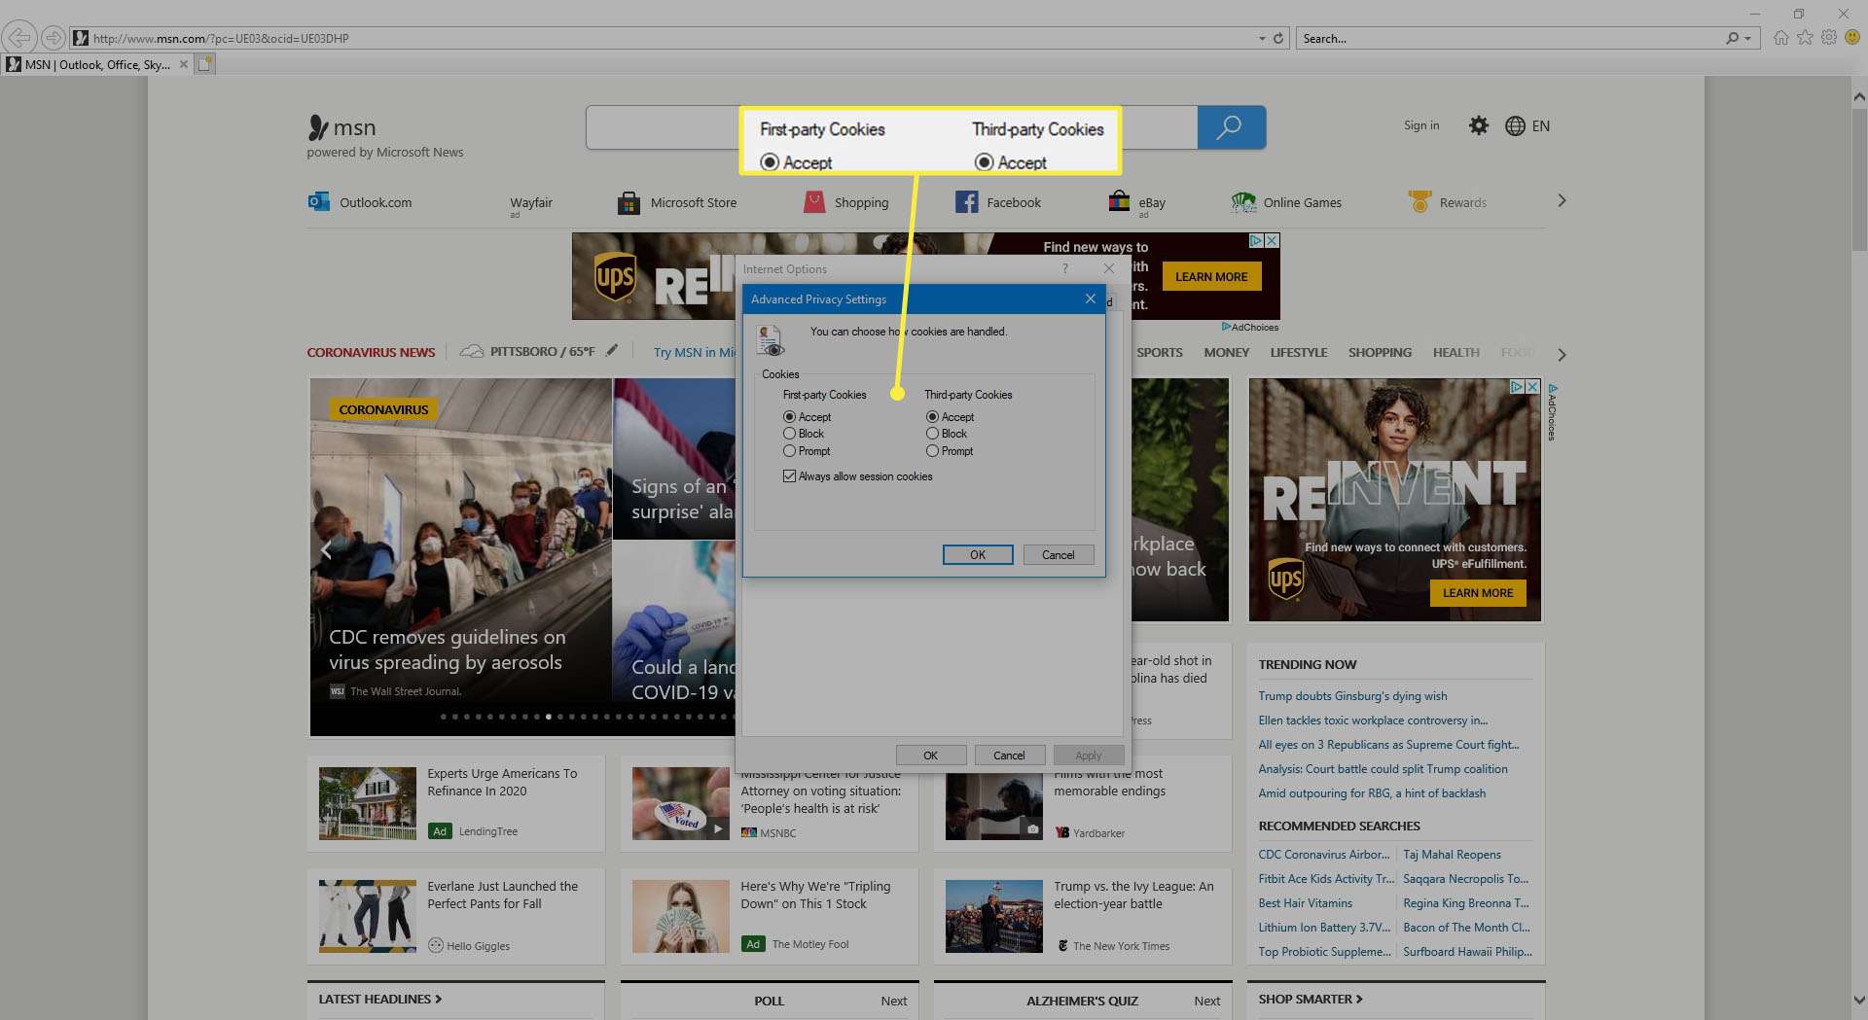Image resolution: width=1868 pixels, height=1020 pixels.
Task: Expand Latest Headlines section arrow
Action: point(438,999)
